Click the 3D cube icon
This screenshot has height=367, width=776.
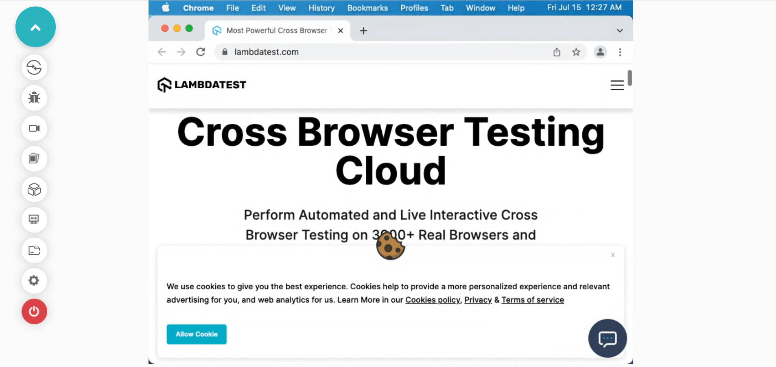[34, 189]
